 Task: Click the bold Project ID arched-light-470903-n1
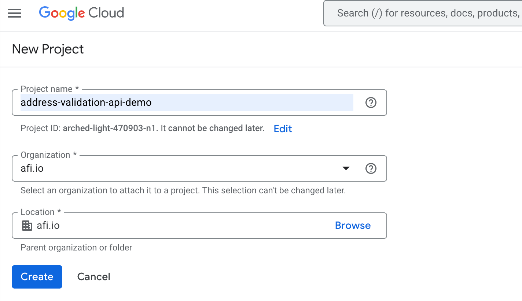tap(109, 128)
